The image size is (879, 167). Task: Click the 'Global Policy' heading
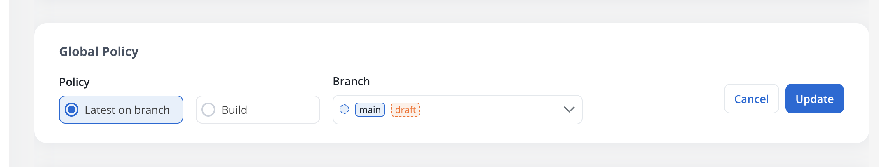[99, 52]
